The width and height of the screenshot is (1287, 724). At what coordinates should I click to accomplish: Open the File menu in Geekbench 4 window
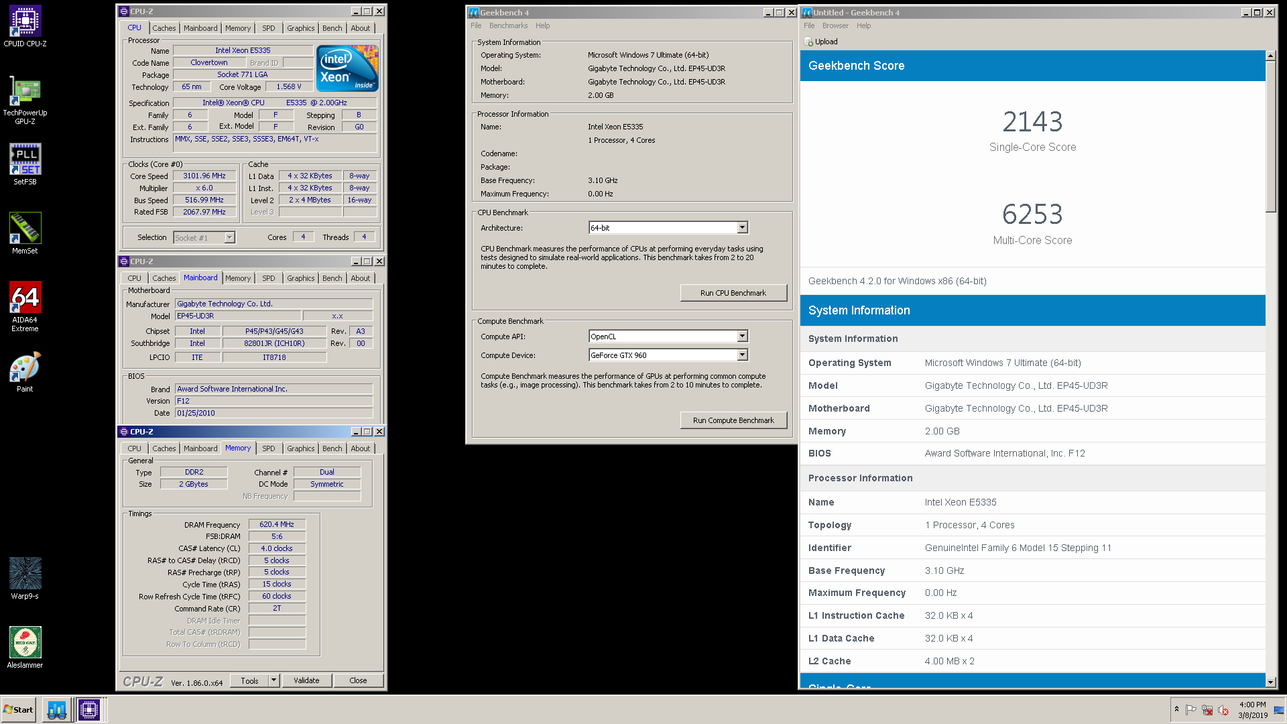click(x=476, y=25)
